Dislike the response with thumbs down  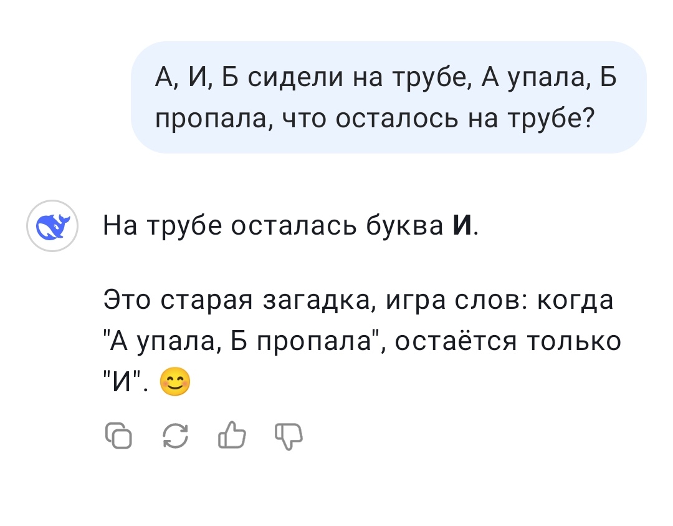[x=289, y=437]
